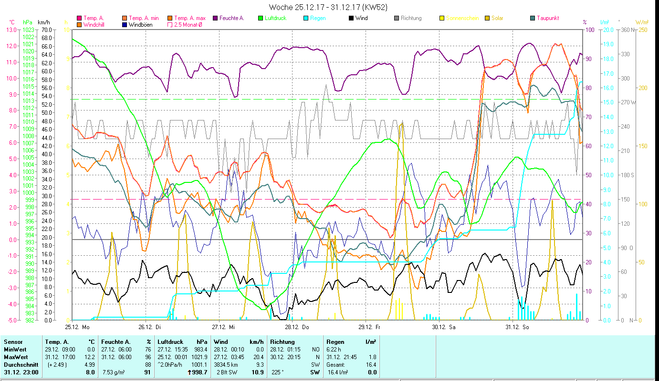The width and height of the screenshot is (659, 381).
Task: Click the 'Feuchte A.' legend label
Action: [232, 18]
